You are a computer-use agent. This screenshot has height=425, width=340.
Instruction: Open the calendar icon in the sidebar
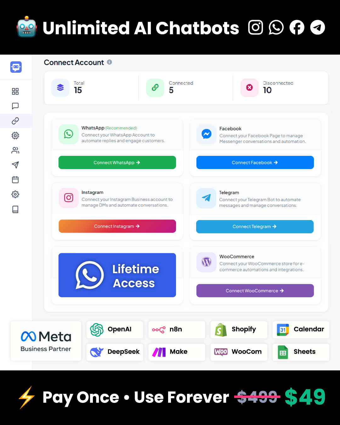(x=15, y=180)
